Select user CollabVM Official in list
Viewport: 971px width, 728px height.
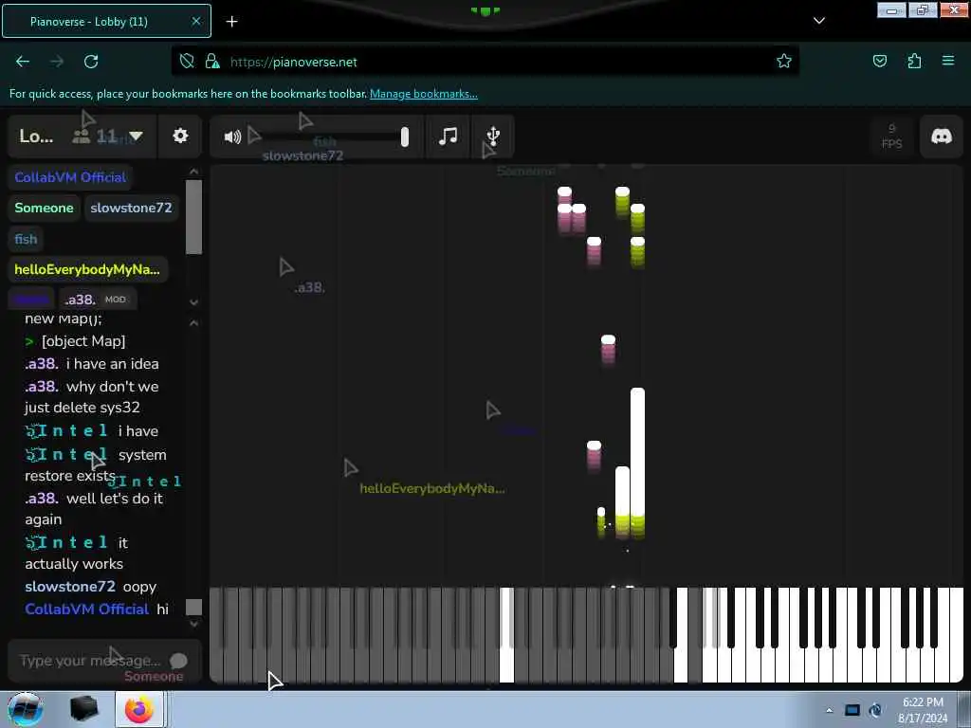tap(70, 177)
